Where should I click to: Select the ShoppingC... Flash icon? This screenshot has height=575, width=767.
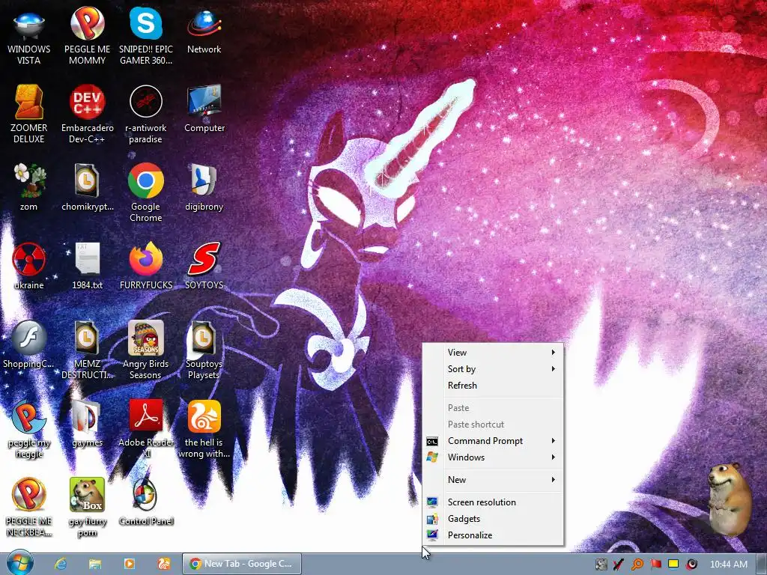click(x=29, y=344)
